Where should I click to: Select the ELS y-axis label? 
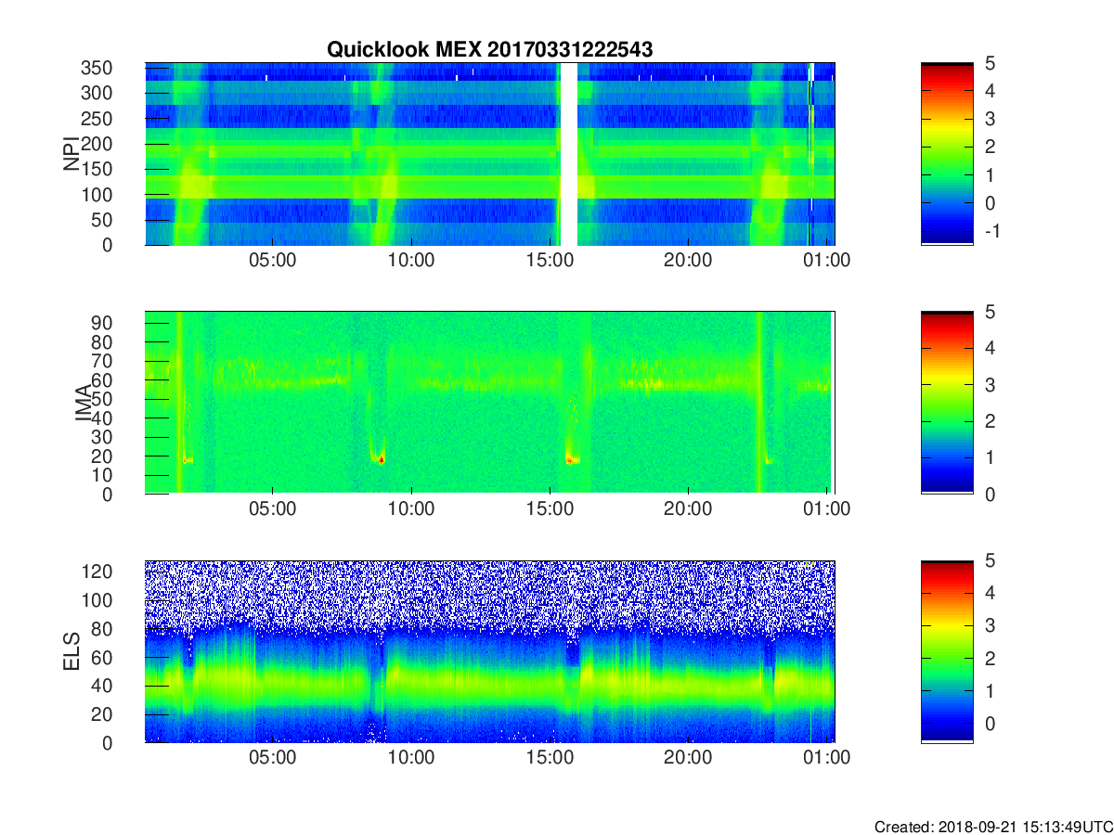[x=71, y=651]
